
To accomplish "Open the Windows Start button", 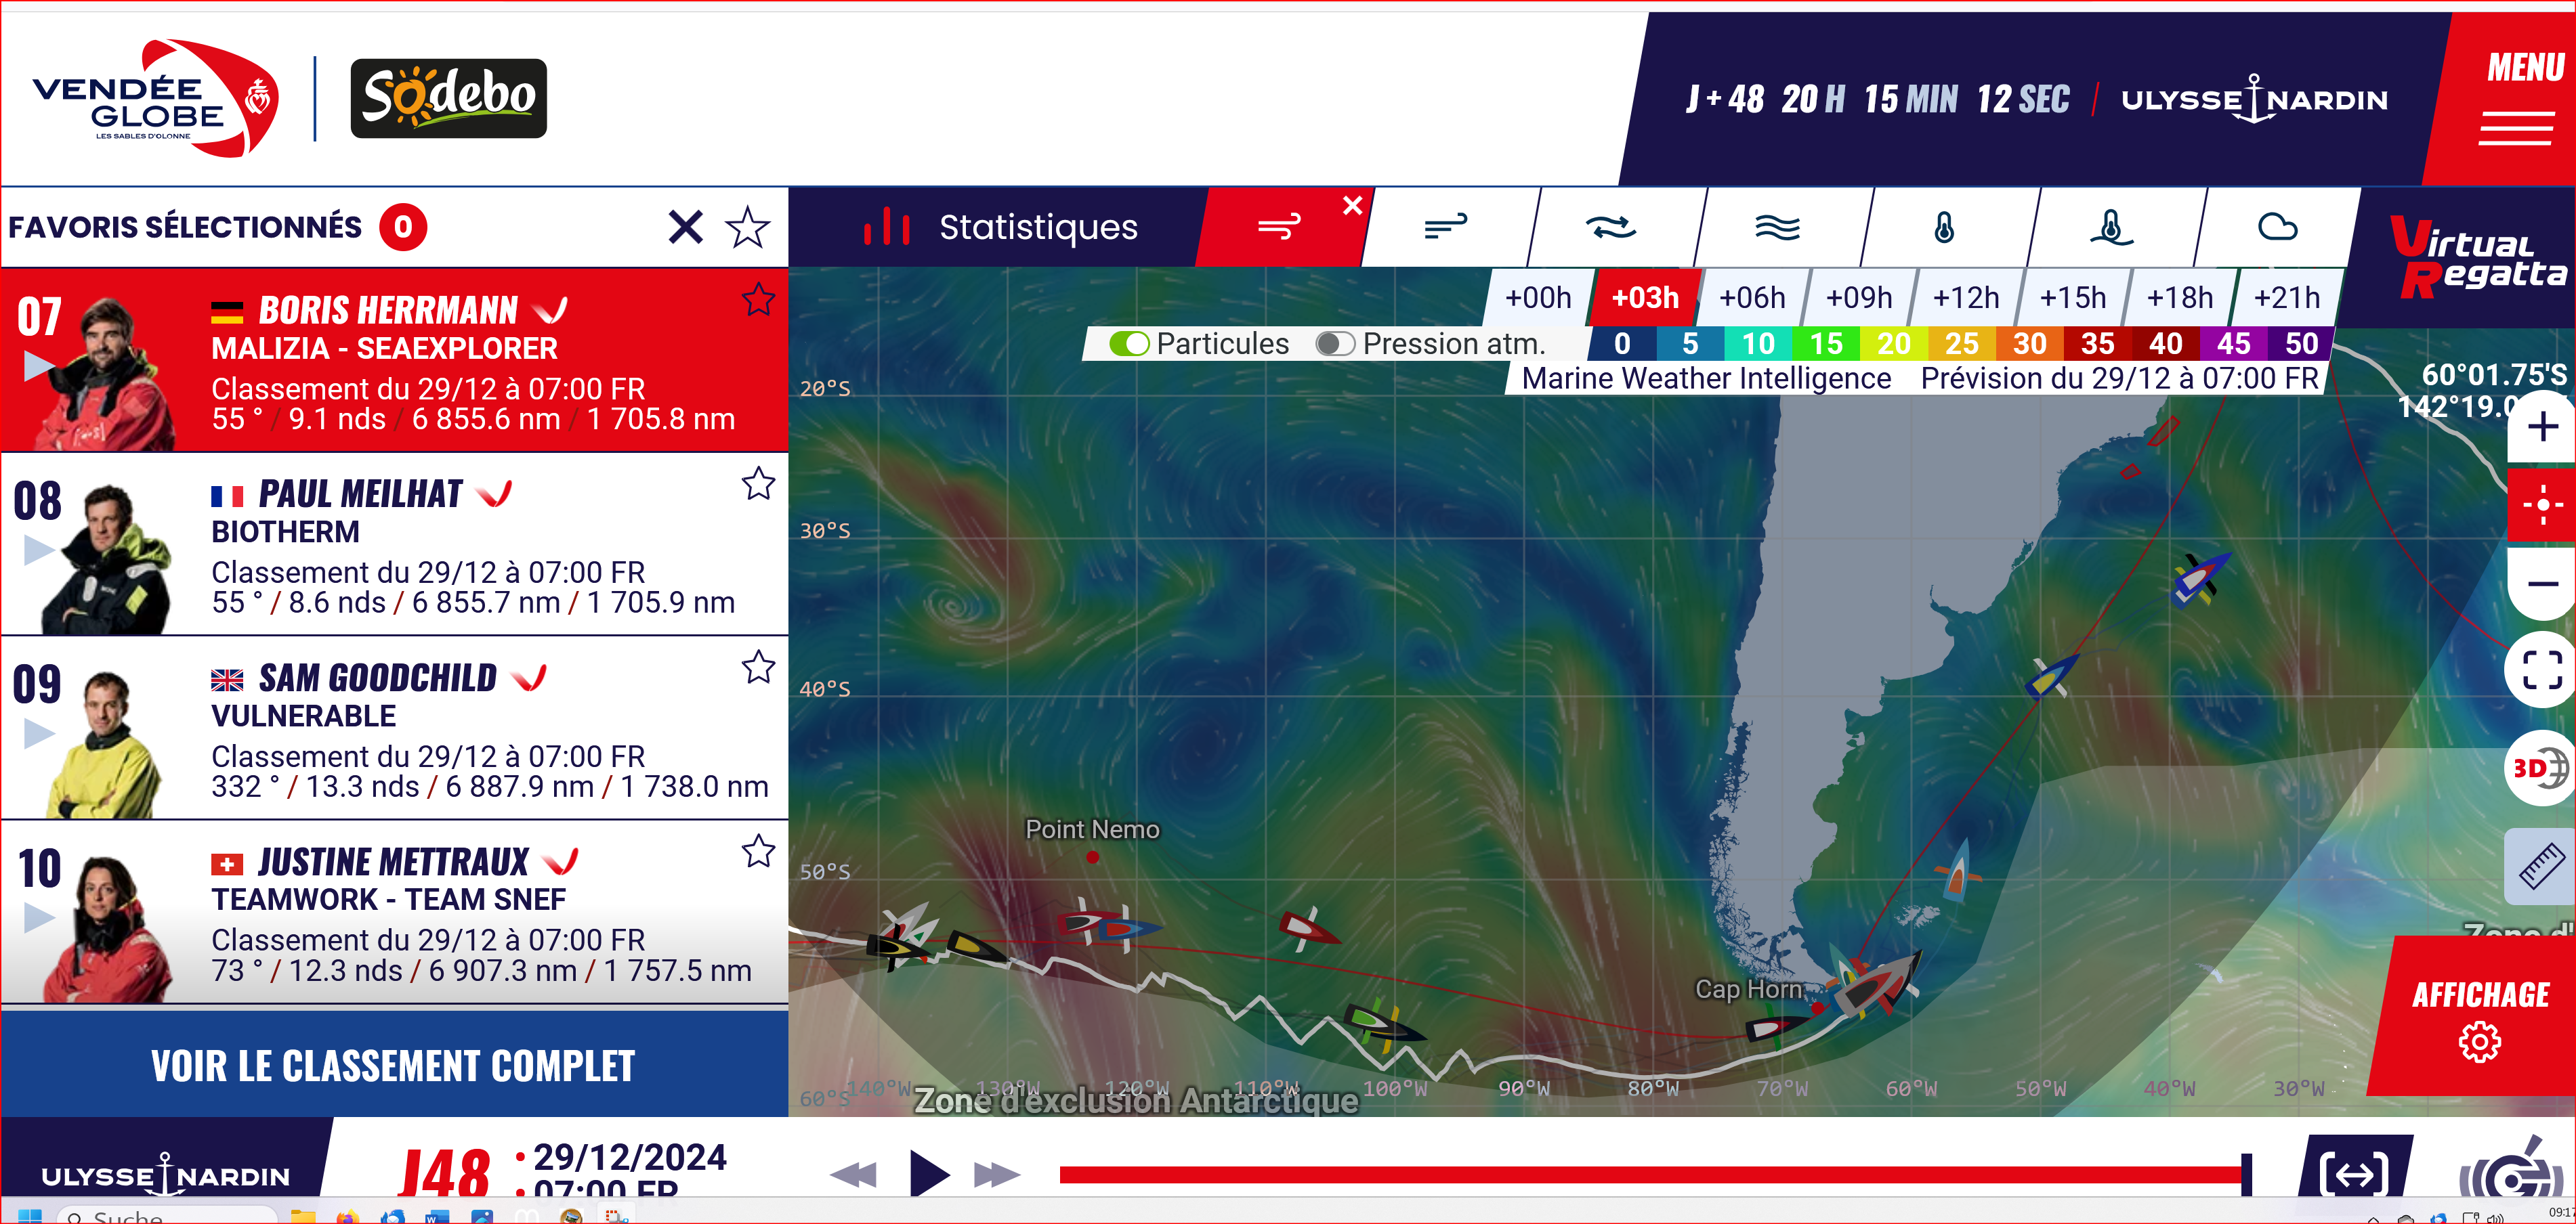I will (x=30, y=1215).
